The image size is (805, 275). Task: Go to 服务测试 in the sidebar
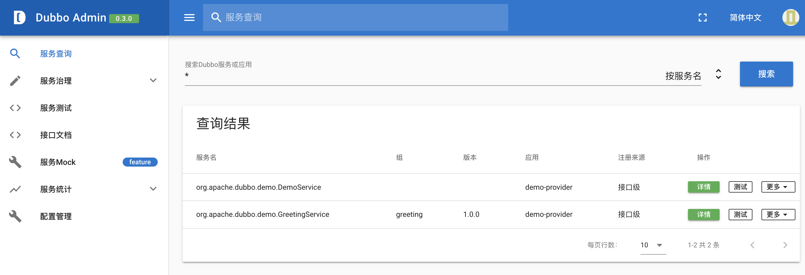point(56,108)
